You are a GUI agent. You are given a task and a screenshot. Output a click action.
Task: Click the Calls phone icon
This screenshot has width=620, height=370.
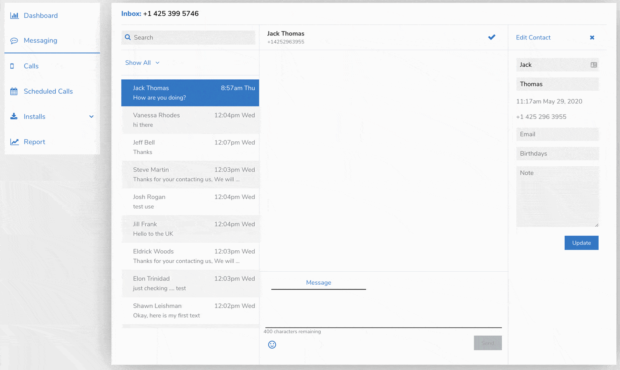pyautogui.click(x=12, y=66)
